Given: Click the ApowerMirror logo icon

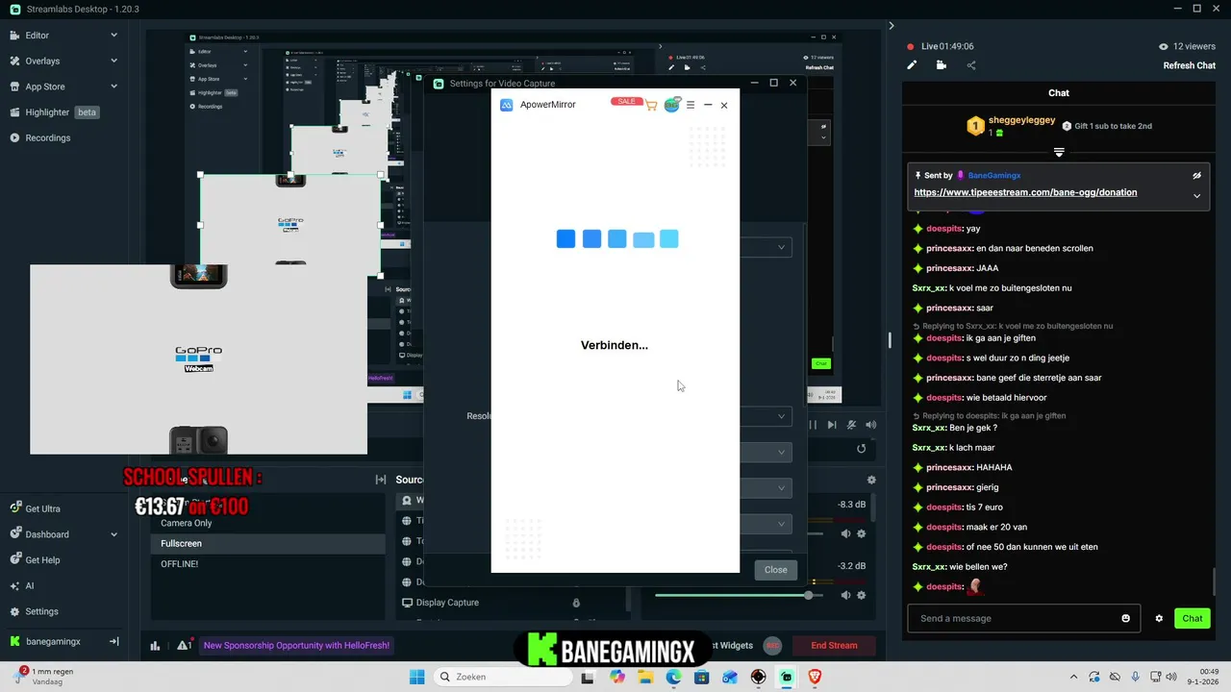Looking at the screenshot, I should tap(507, 105).
